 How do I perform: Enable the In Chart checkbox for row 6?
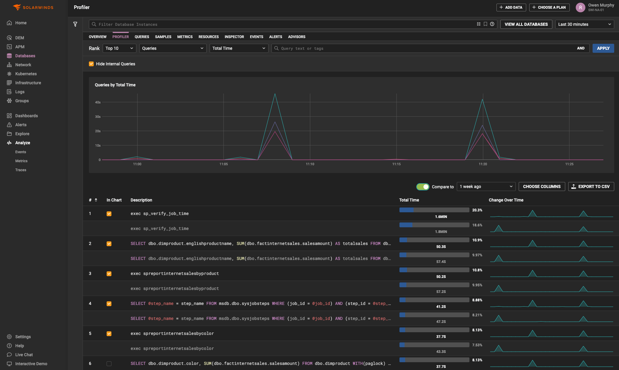109,363
